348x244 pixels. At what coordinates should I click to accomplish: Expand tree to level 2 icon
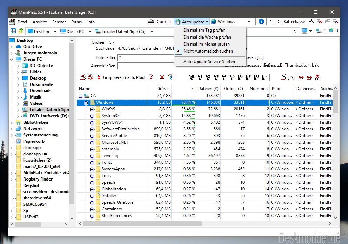[208, 77]
